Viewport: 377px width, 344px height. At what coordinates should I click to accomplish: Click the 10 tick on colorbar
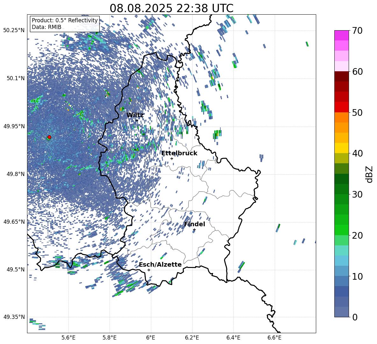pyautogui.click(x=357, y=277)
